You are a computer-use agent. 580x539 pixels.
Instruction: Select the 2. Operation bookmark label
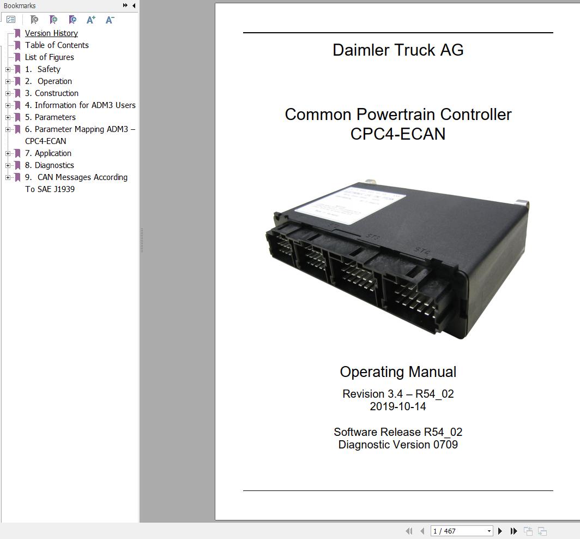49,81
